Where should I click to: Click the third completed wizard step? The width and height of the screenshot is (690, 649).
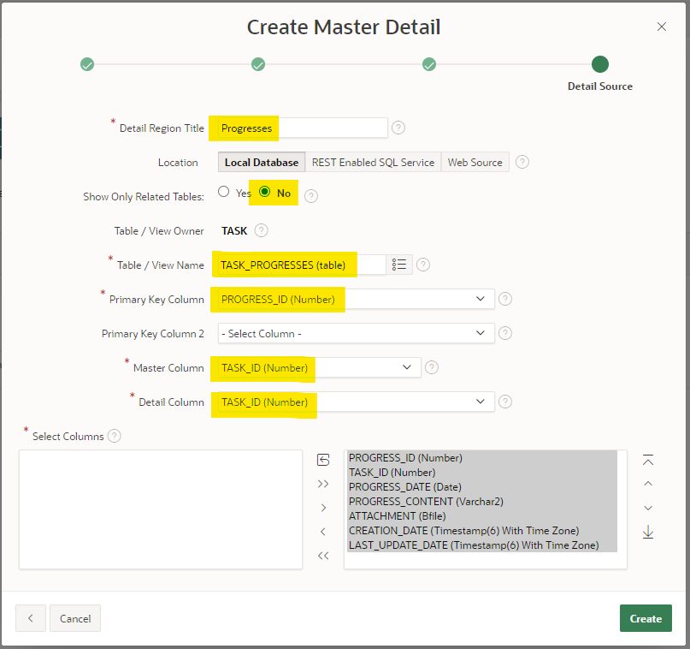tap(429, 64)
